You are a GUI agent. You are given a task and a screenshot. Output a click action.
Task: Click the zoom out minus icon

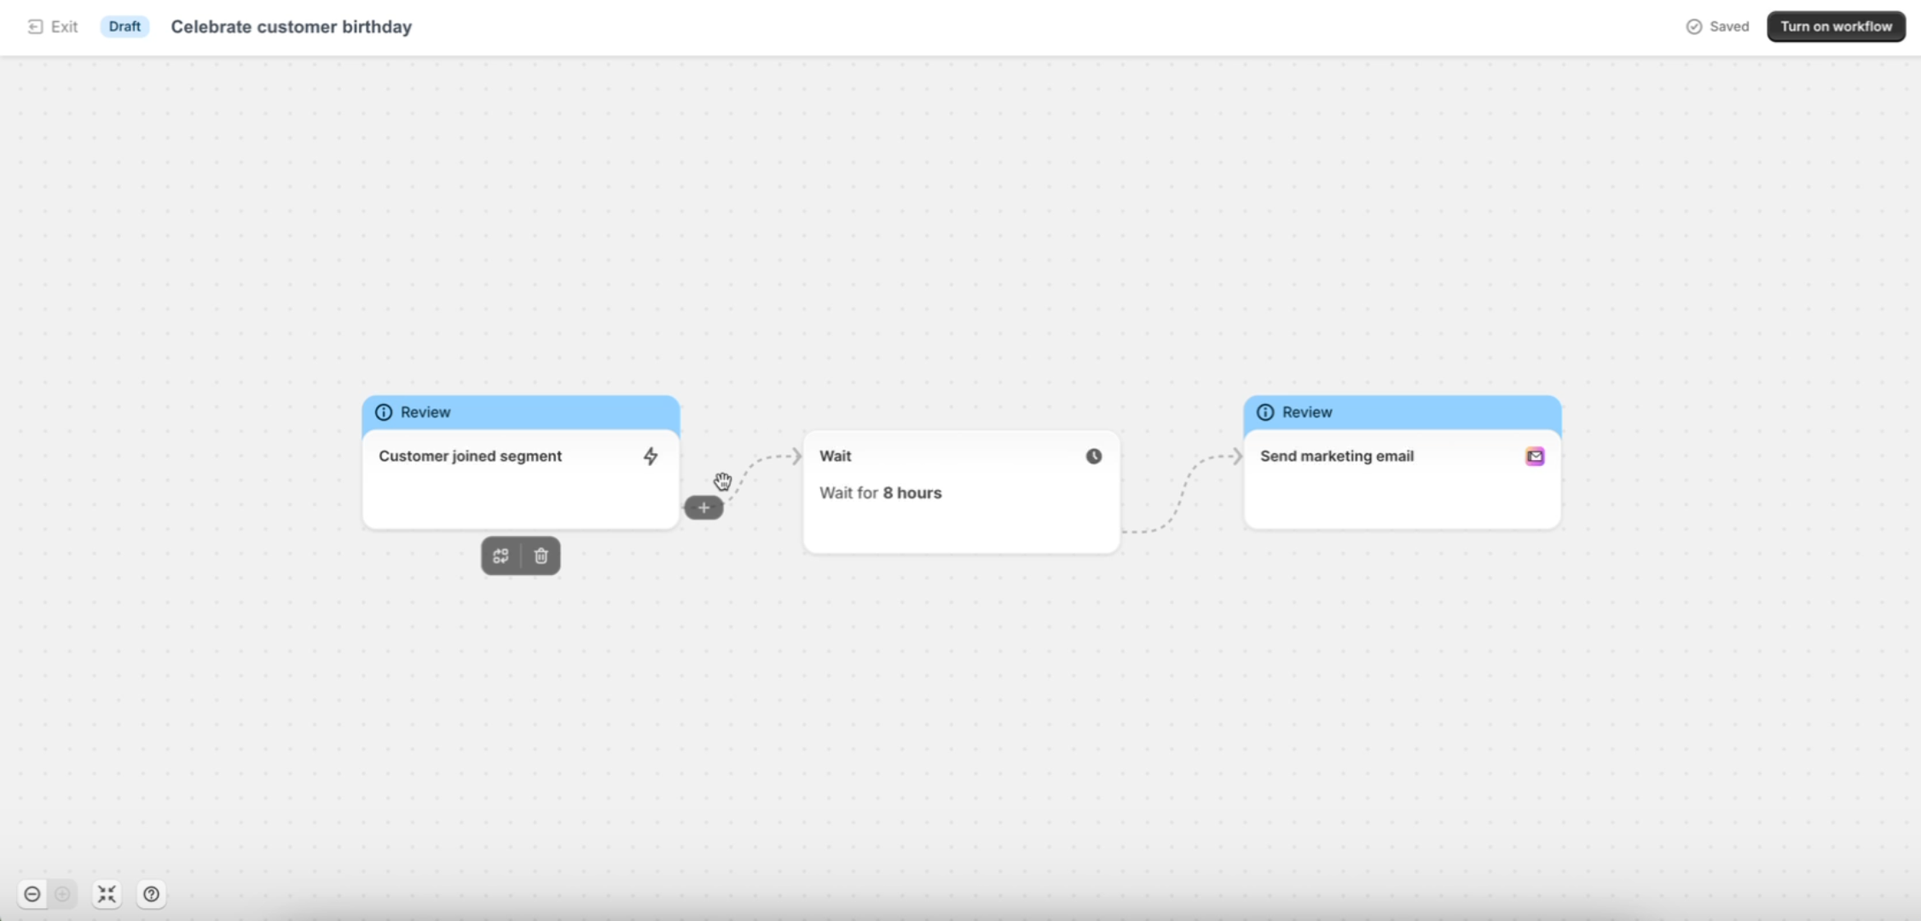(32, 894)
